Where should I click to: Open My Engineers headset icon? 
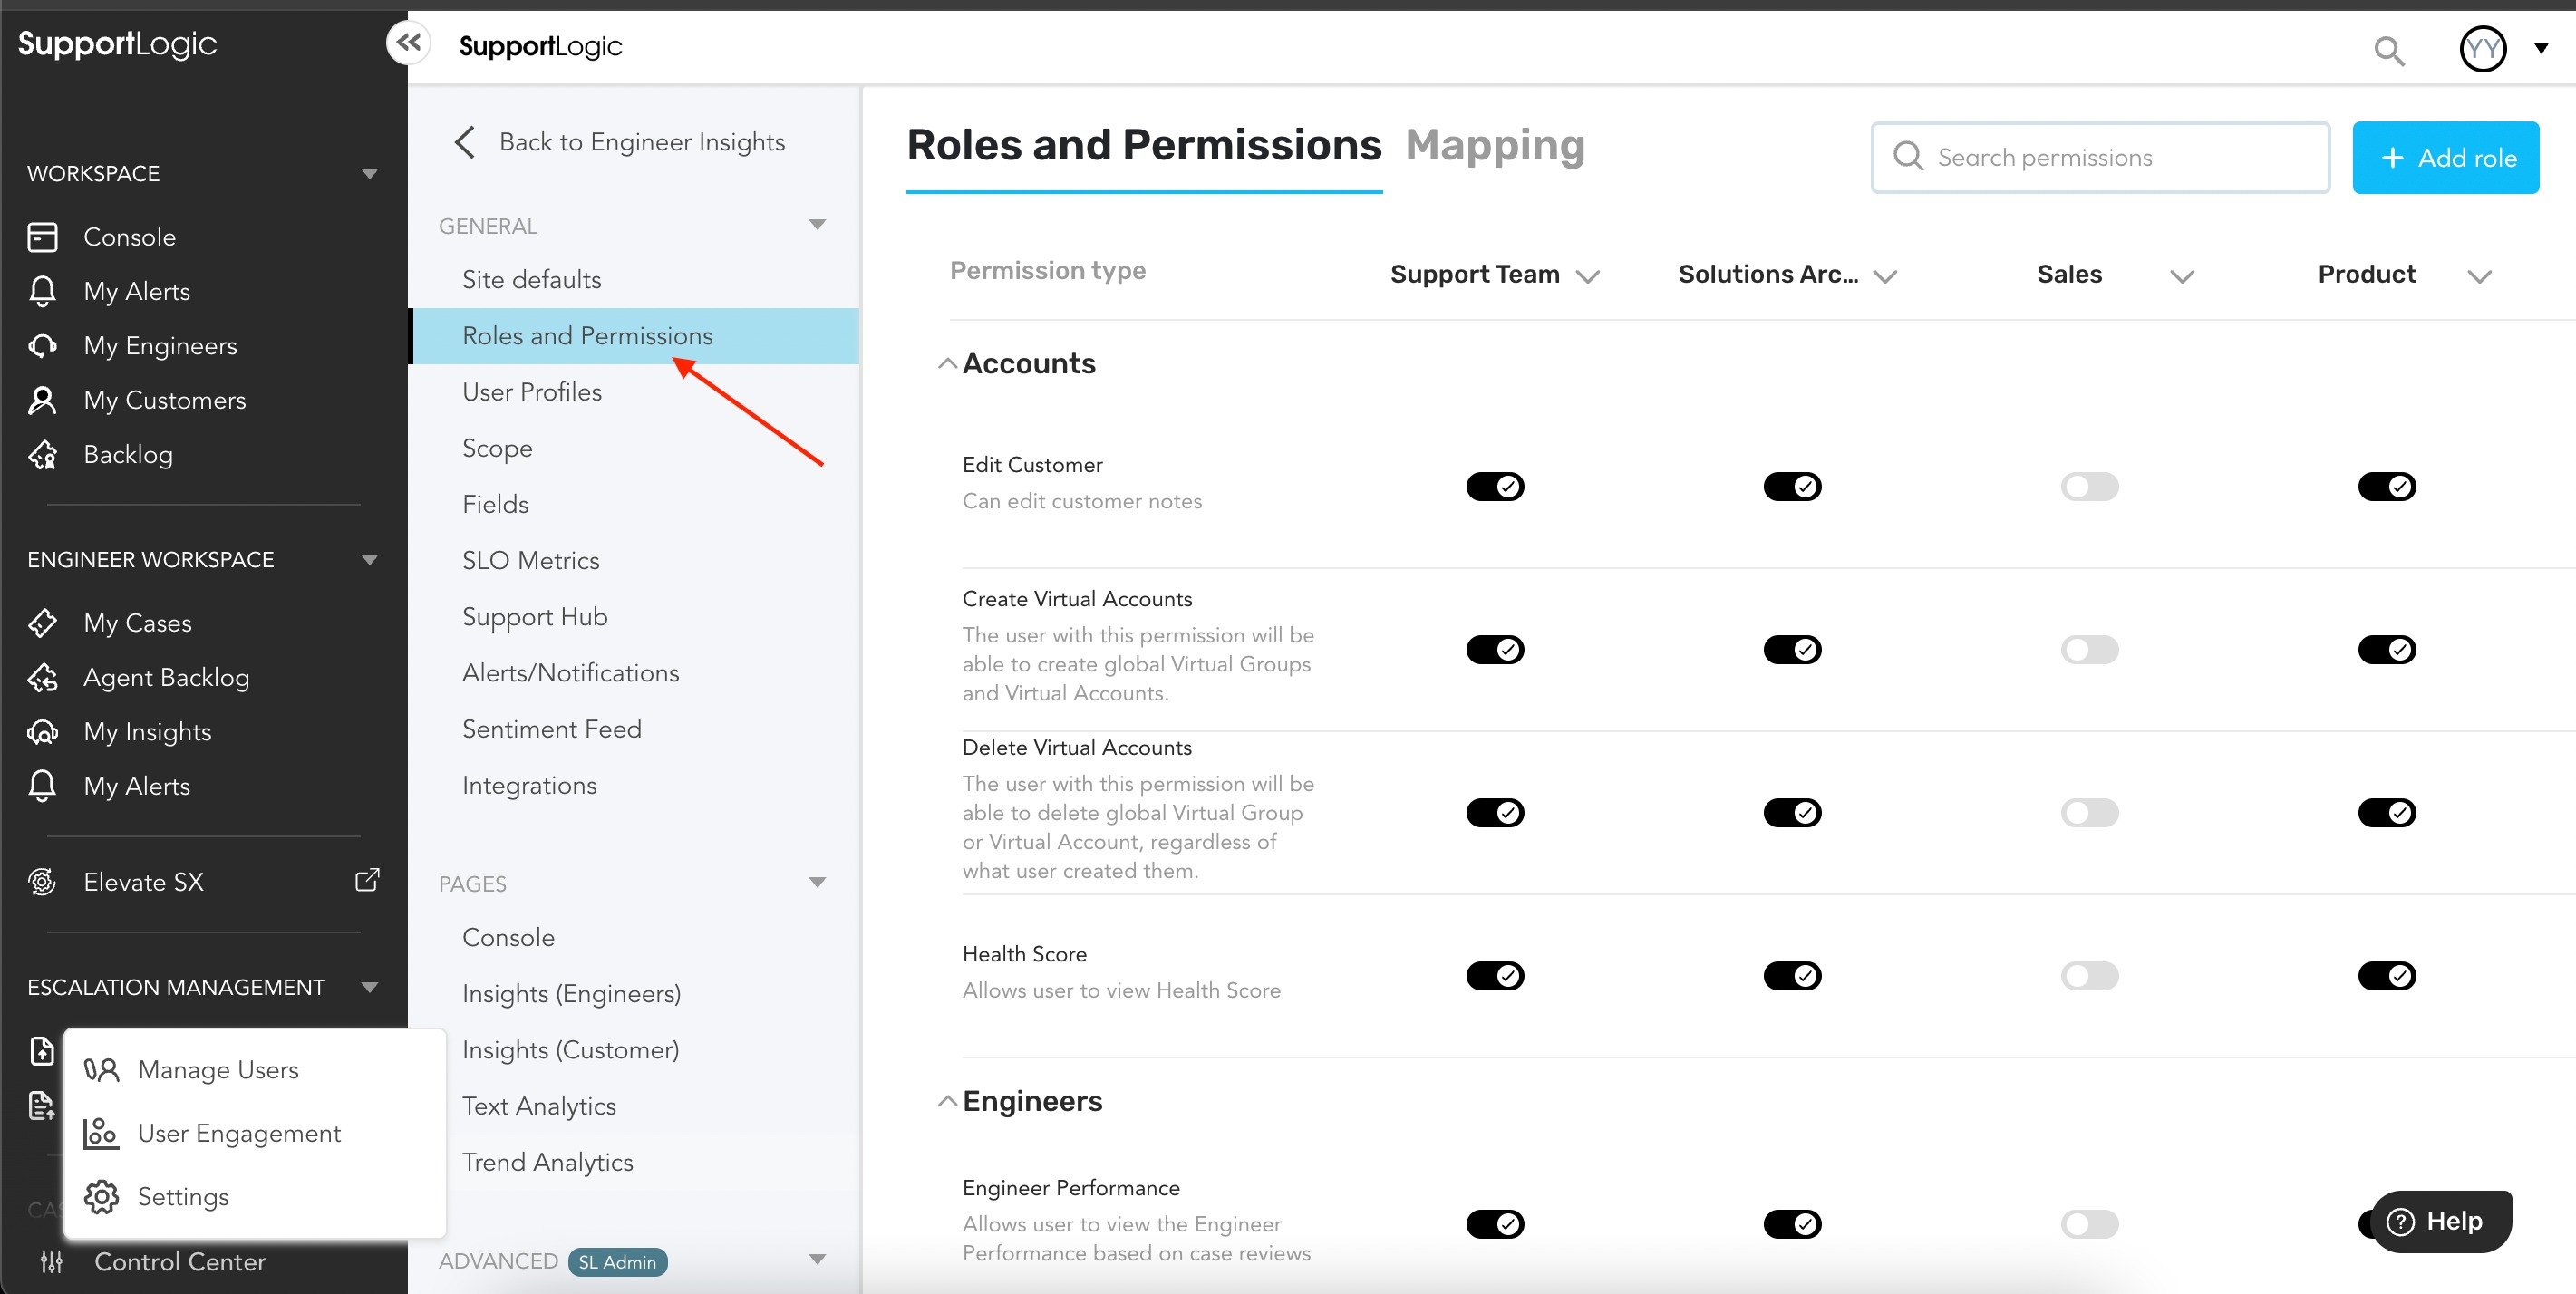(x=42, y=346)
